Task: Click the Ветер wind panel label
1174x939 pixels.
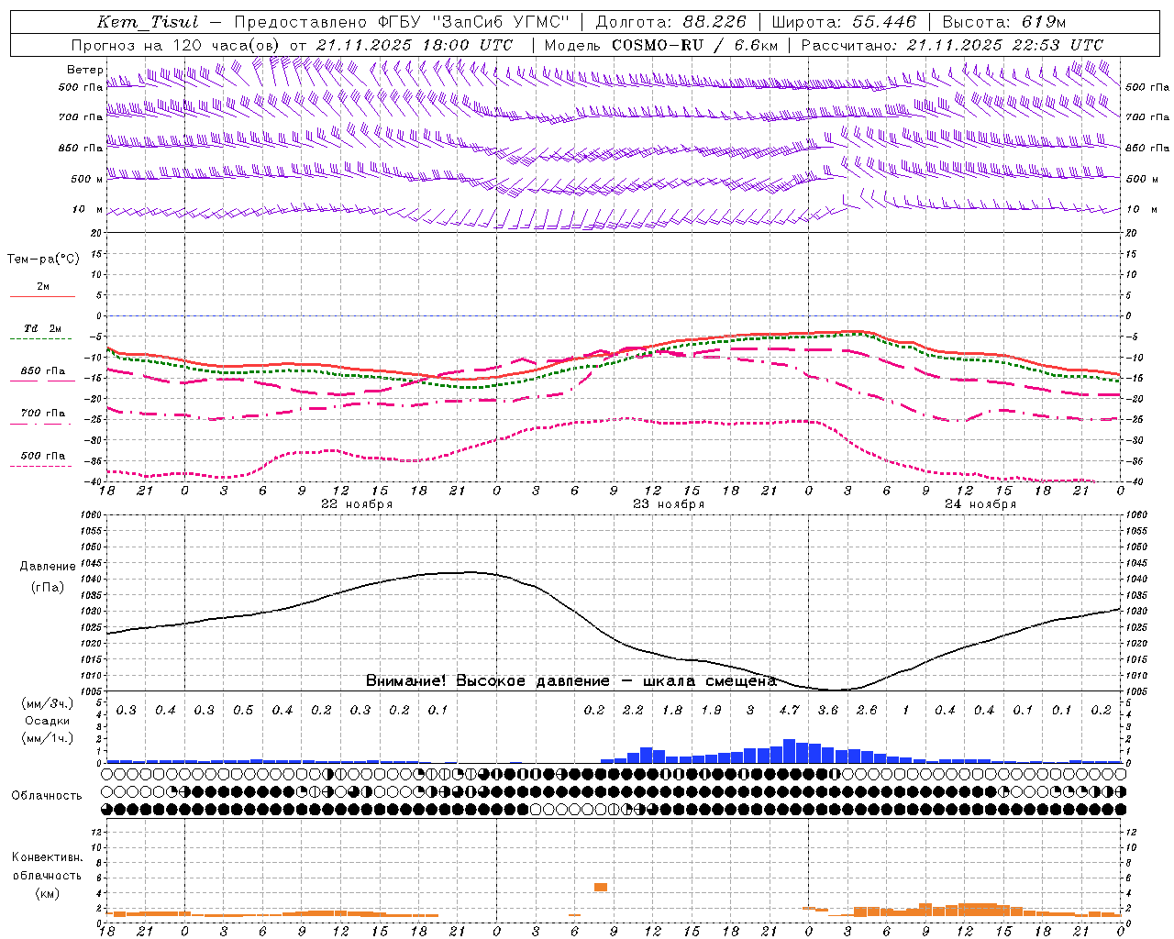Action: (84, 70)
